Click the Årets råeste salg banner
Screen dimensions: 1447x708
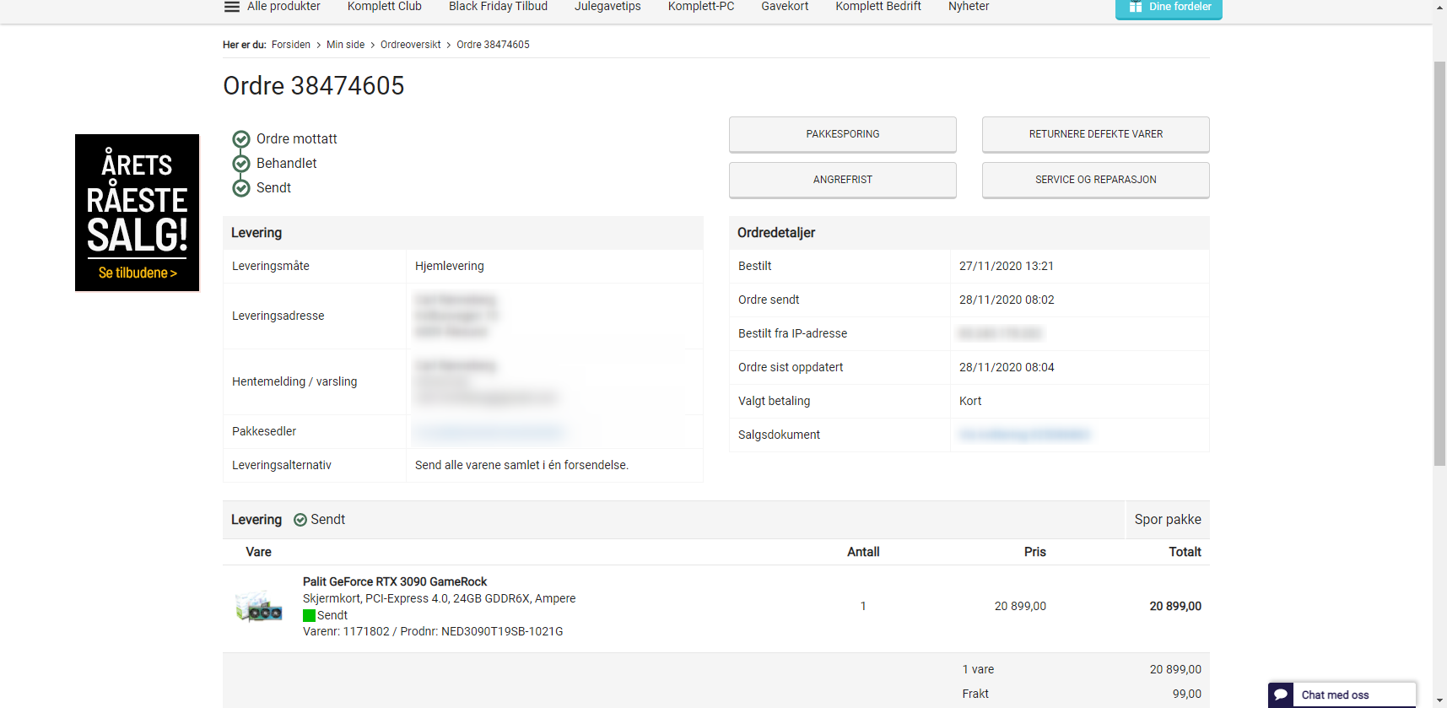(138, 213)
